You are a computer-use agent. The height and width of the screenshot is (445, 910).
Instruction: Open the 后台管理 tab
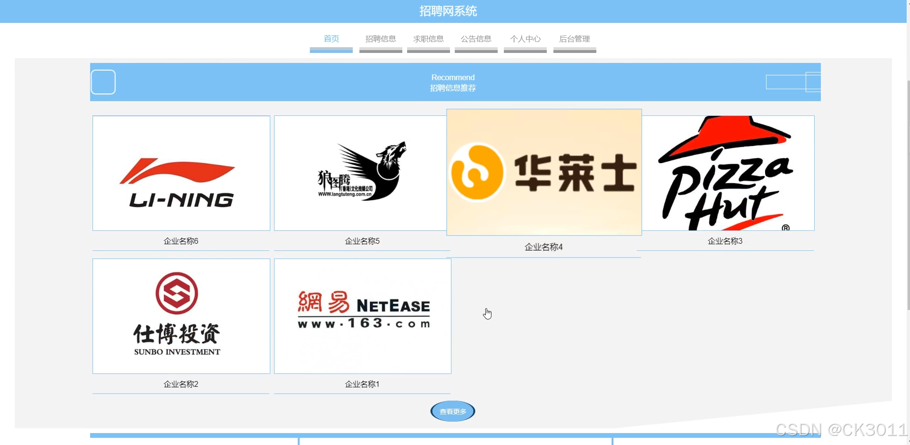[574, 39]
